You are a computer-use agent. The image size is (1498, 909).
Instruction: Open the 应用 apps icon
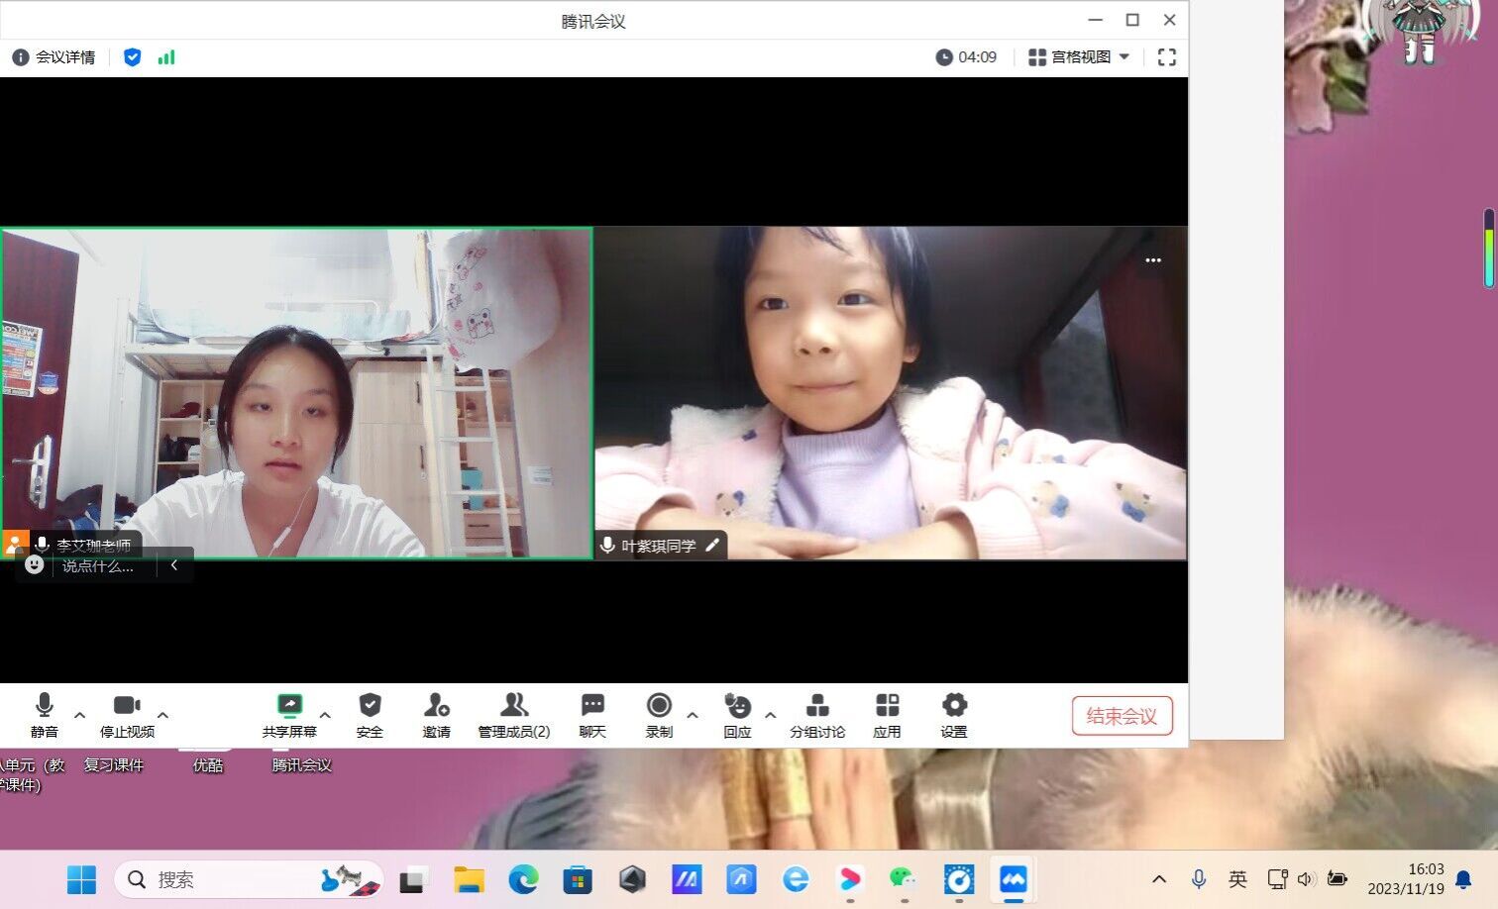coord(887,715)
